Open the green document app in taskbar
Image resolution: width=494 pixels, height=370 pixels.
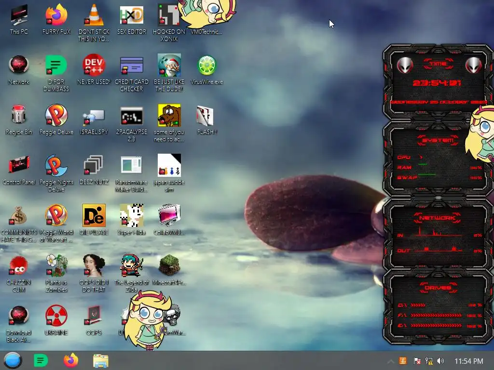coord(41,360)
